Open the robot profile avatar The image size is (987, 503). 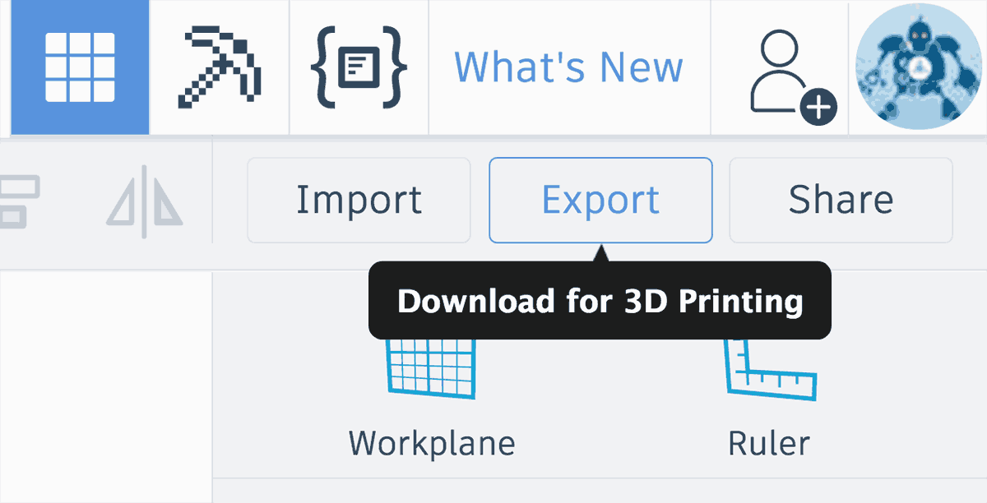click(920, 66)
